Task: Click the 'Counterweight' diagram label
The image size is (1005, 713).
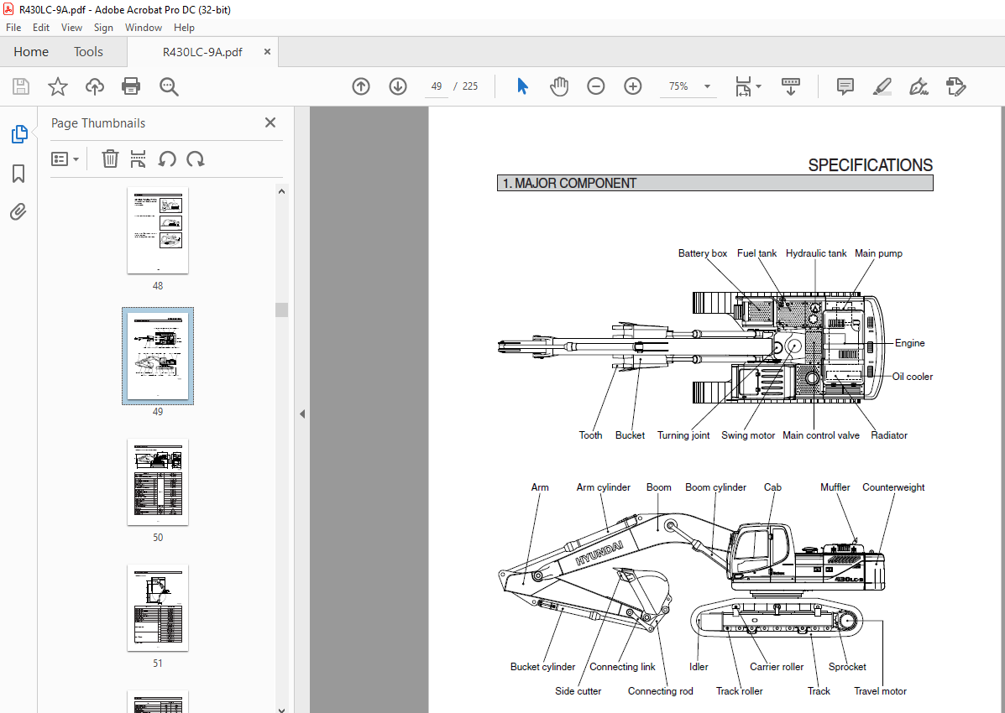Action: tap(893, 487)
